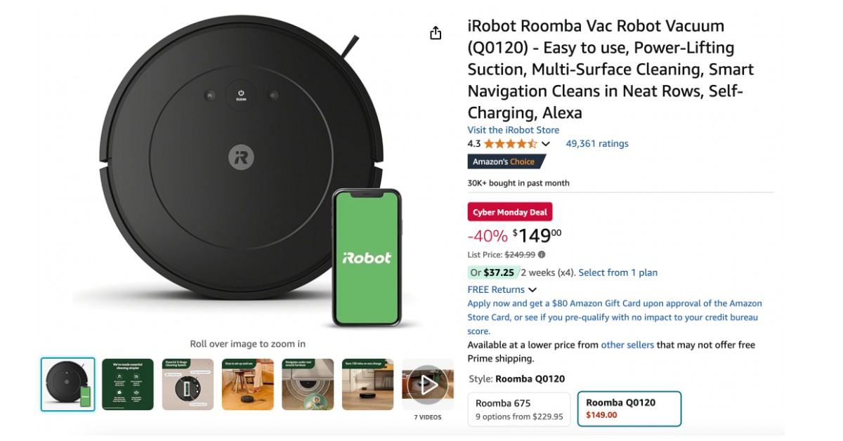The width and height of the screenshot is (843, 441).
Task: Expand the FREE Returns details
Action: pos(532,289)
